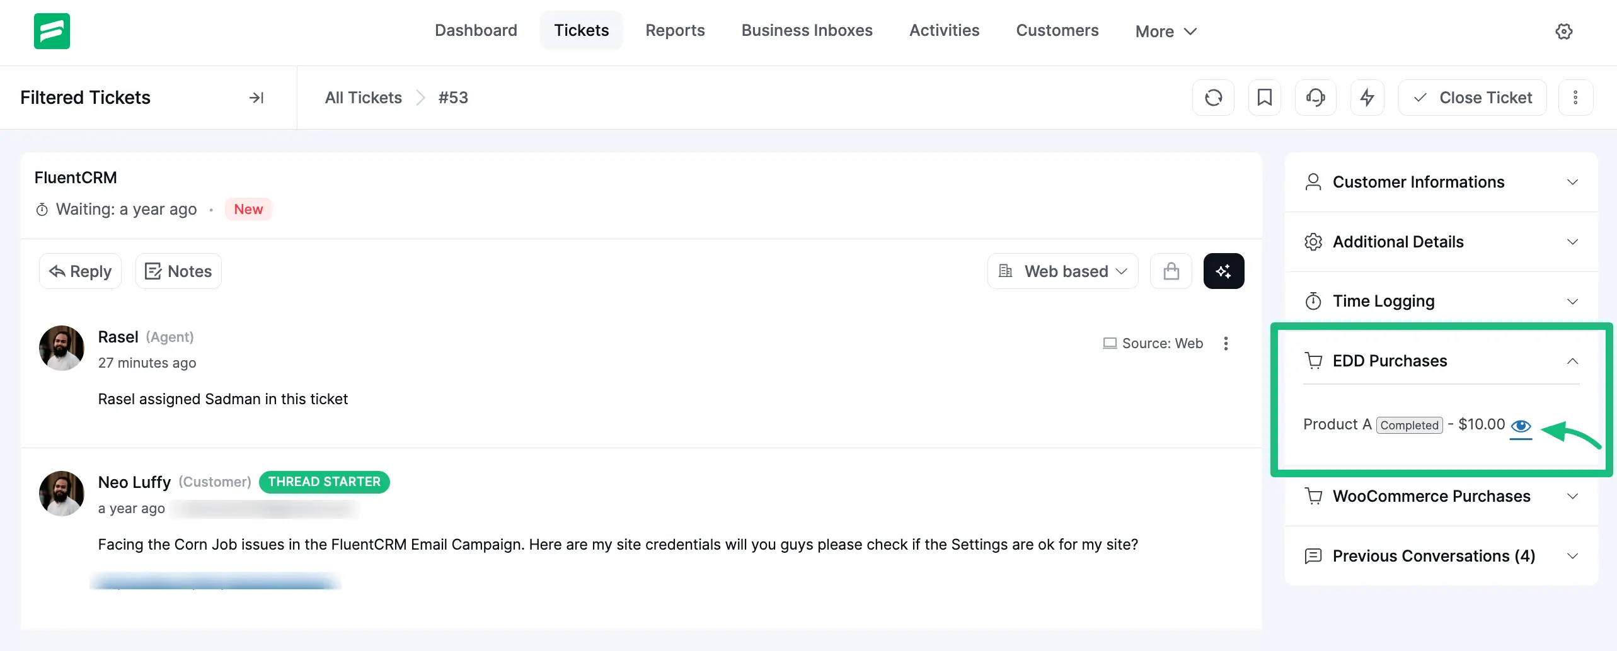1617x651 pixels.
Task: Click the Reply button
Action: (79, 271)
